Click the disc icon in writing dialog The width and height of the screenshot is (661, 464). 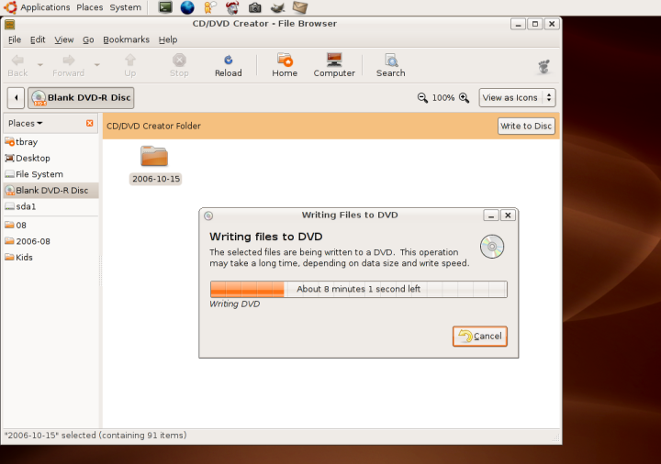coord(492,247)
